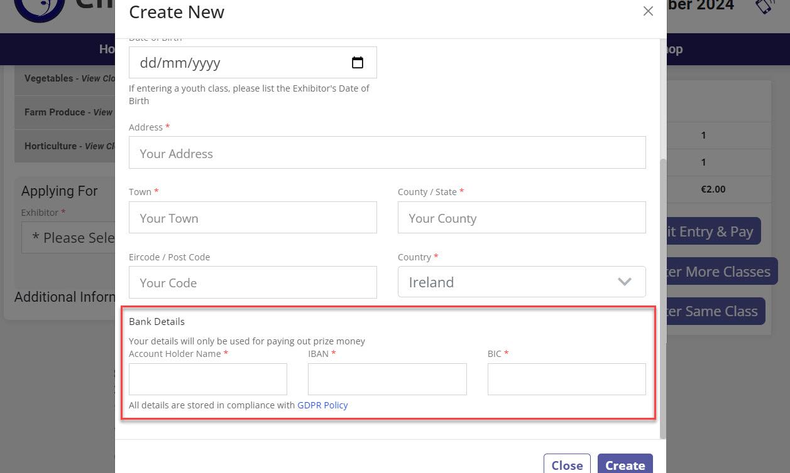
Task: Click into the Your Town field
Action: tap(253, 218)
